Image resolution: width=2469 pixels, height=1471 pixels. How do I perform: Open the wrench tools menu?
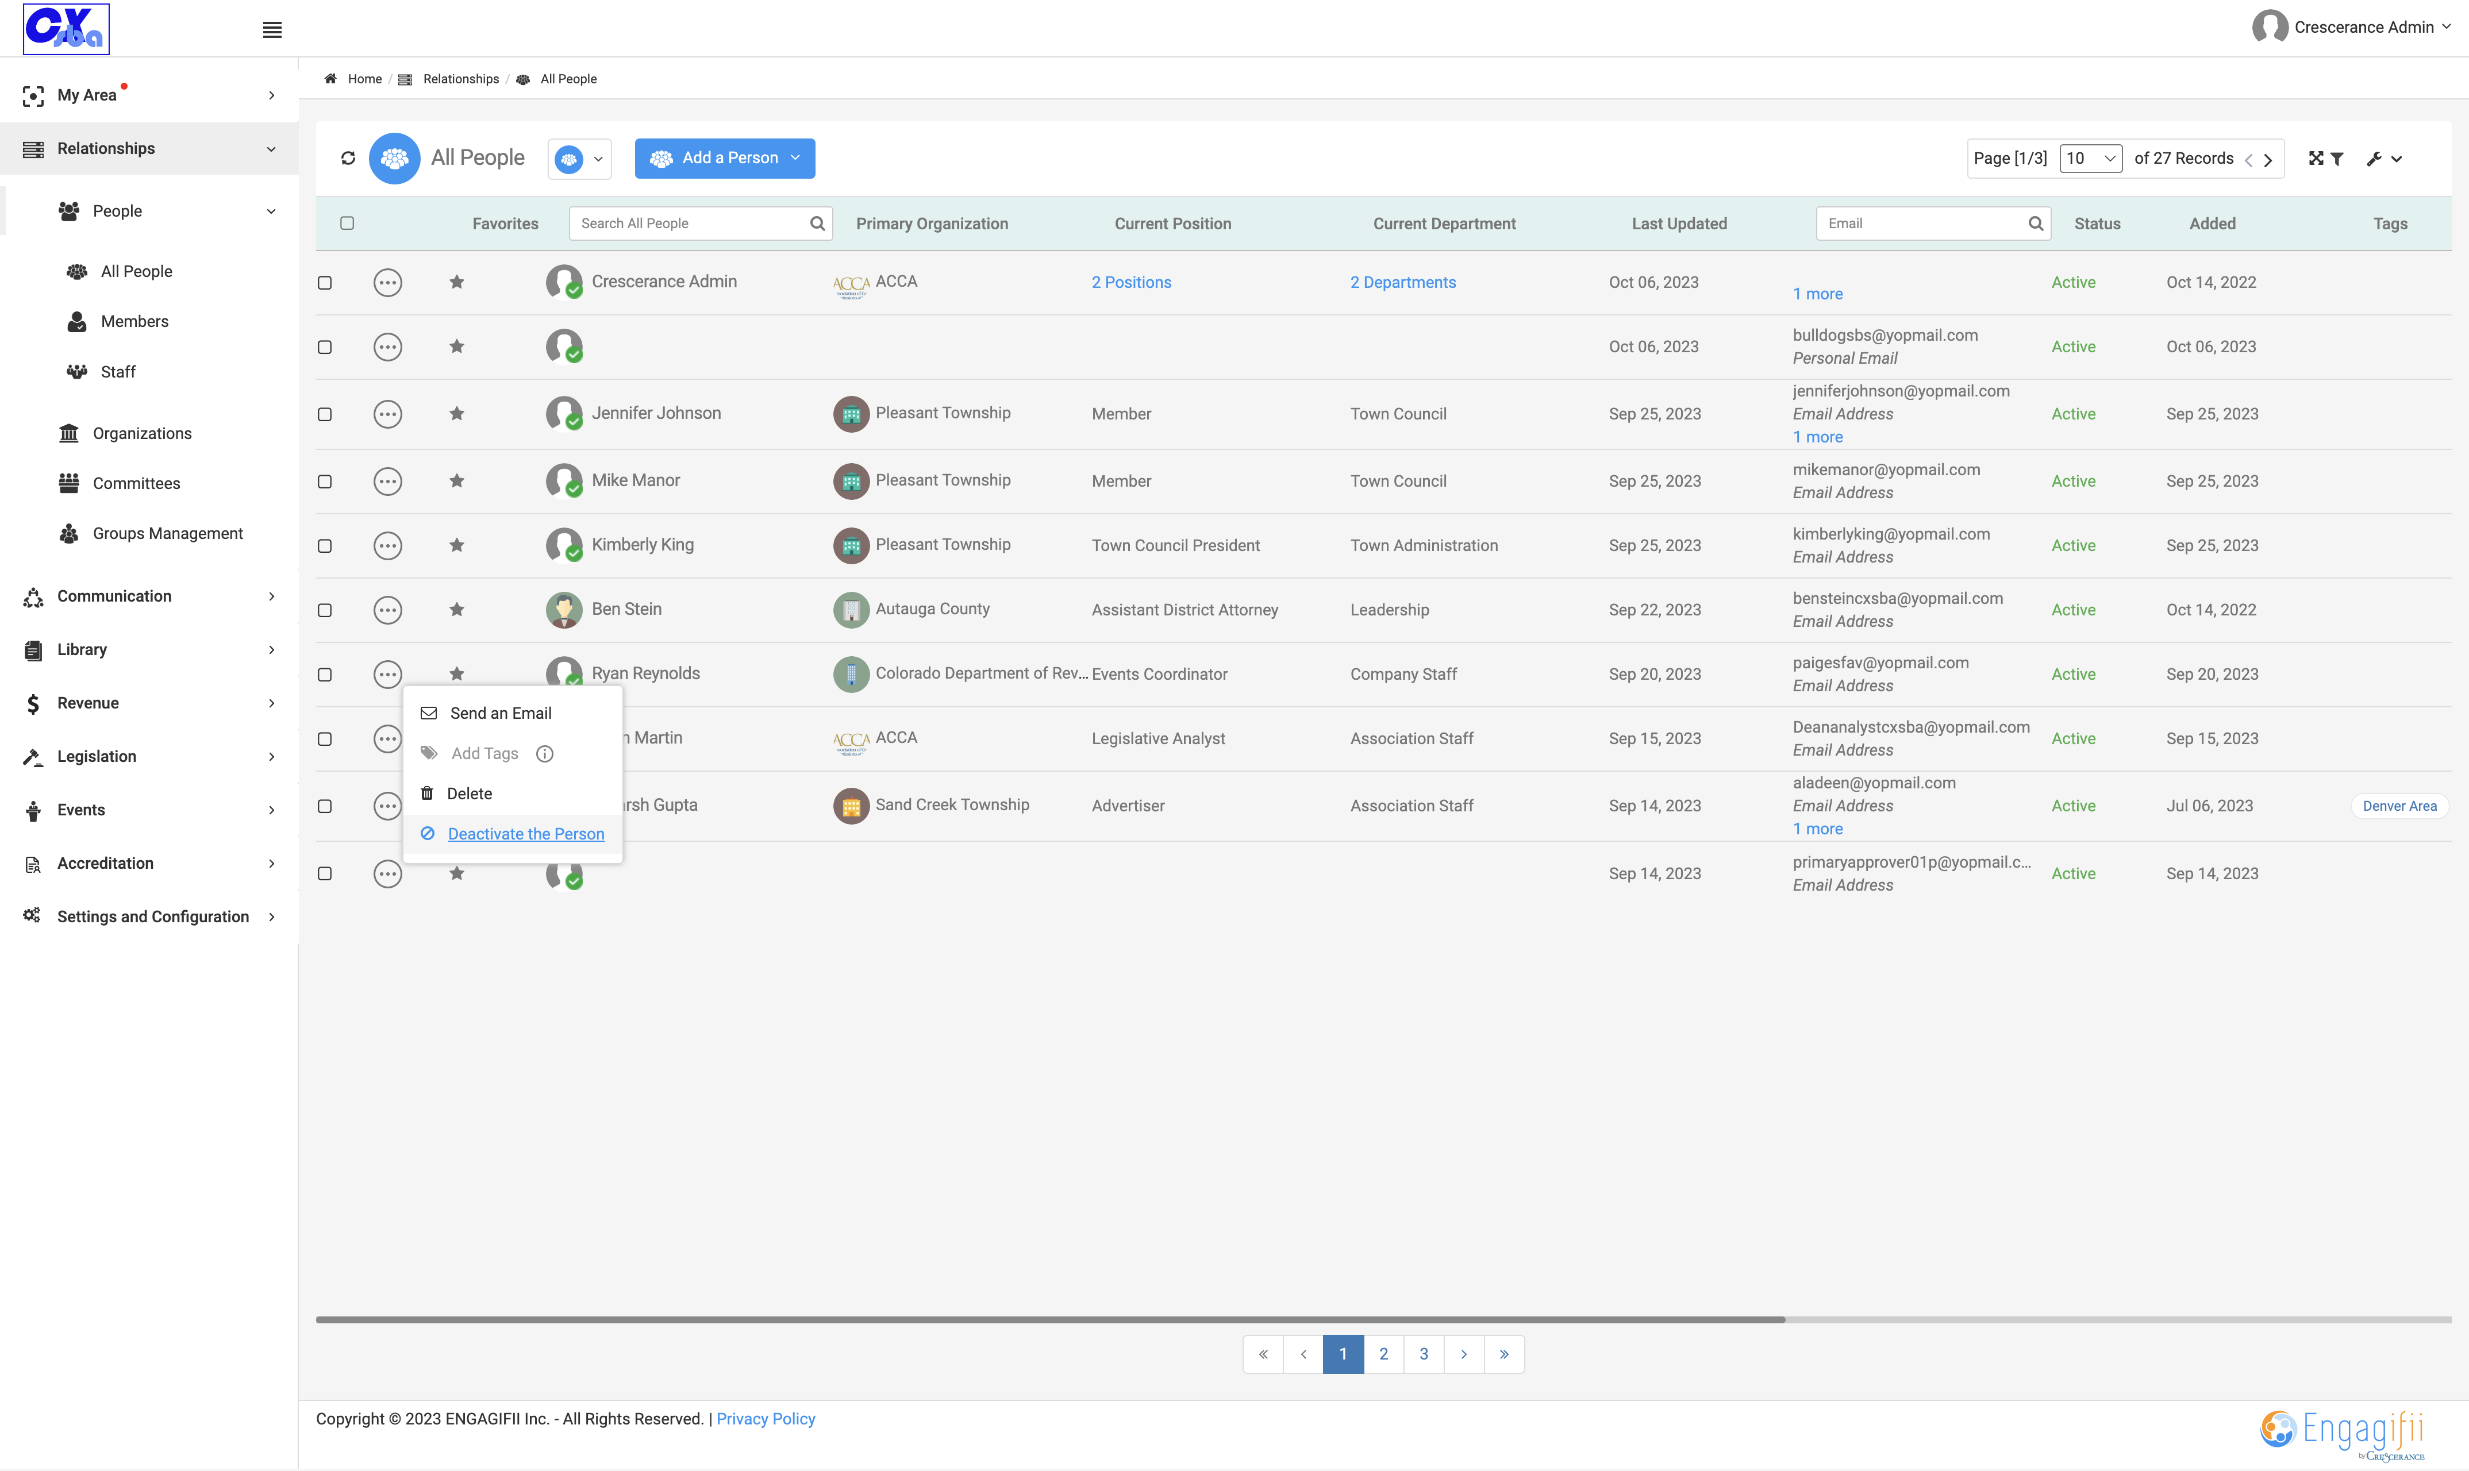point(2384,159)
